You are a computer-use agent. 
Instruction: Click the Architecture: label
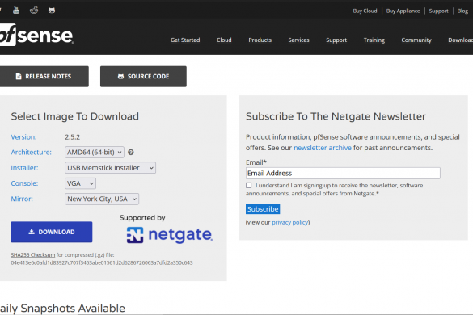[x=31, y=152]
